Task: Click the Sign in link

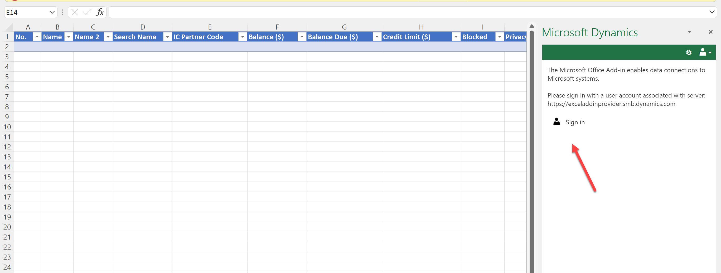Action: [x=575, y=122]
